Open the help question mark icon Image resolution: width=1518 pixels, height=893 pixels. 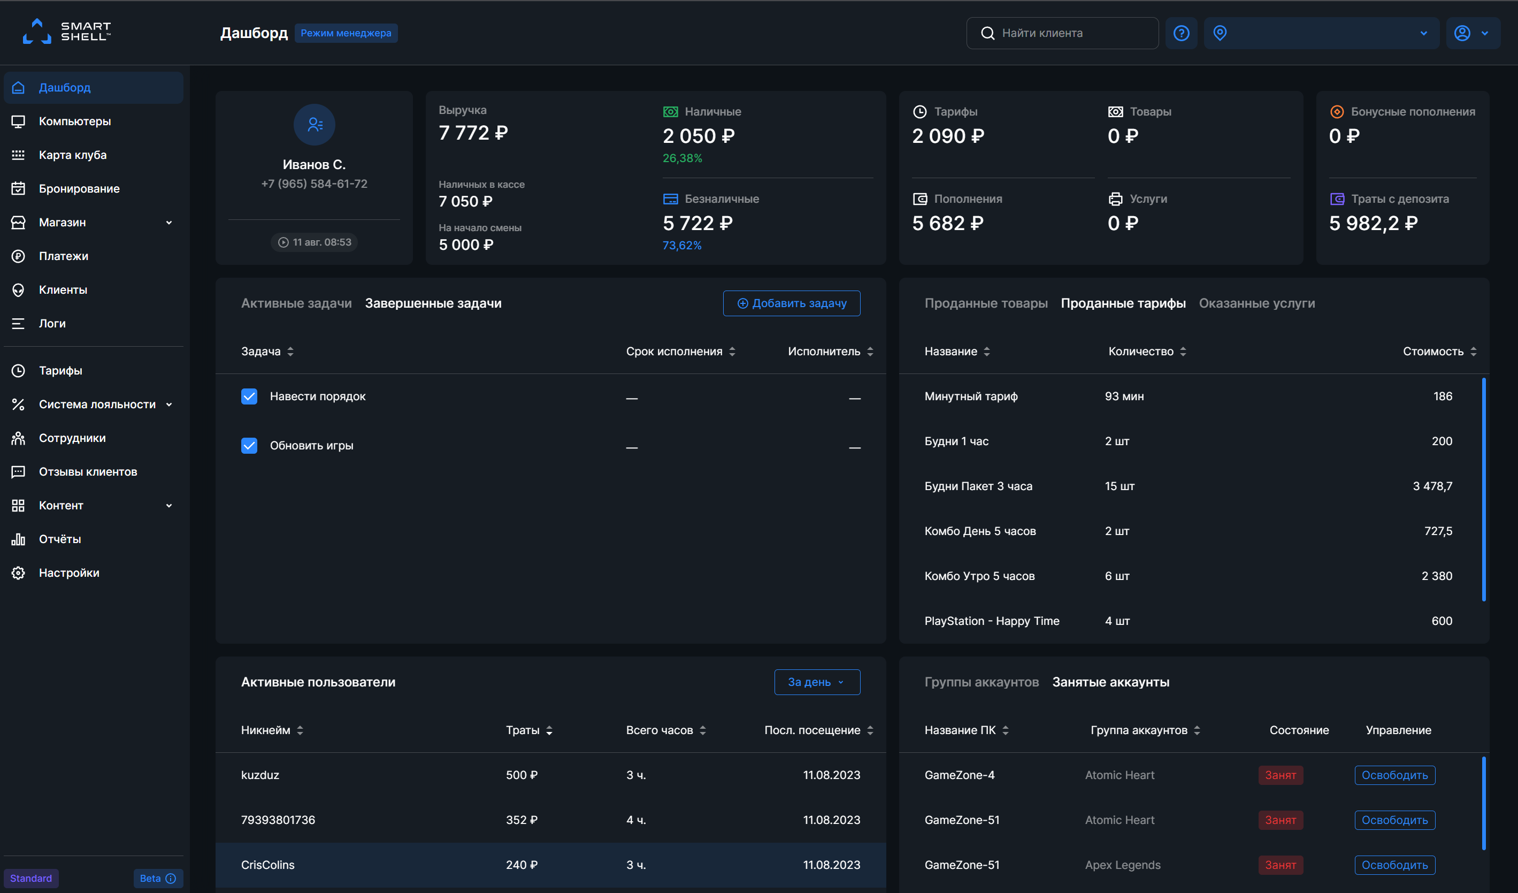pos(1180,33)
